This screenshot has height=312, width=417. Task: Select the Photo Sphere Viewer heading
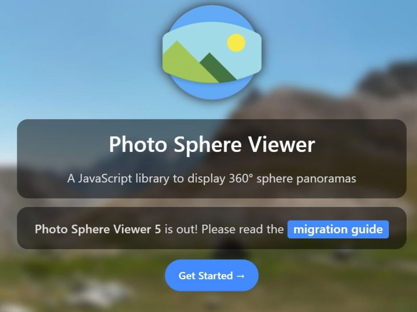click(212, 145)
